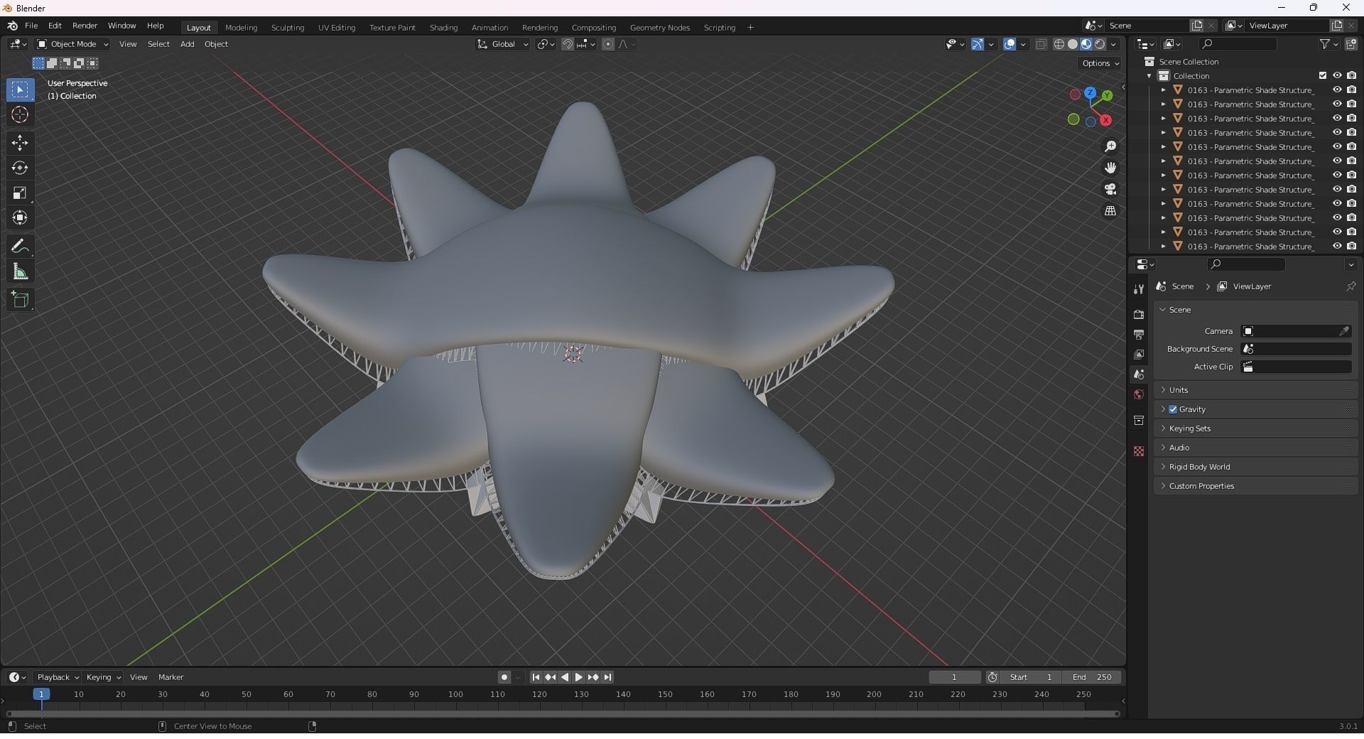The width and height of the screenshot is (1364, 739).
Task: Open the Object Mode dropdown
Action: [x=72, y=44]
